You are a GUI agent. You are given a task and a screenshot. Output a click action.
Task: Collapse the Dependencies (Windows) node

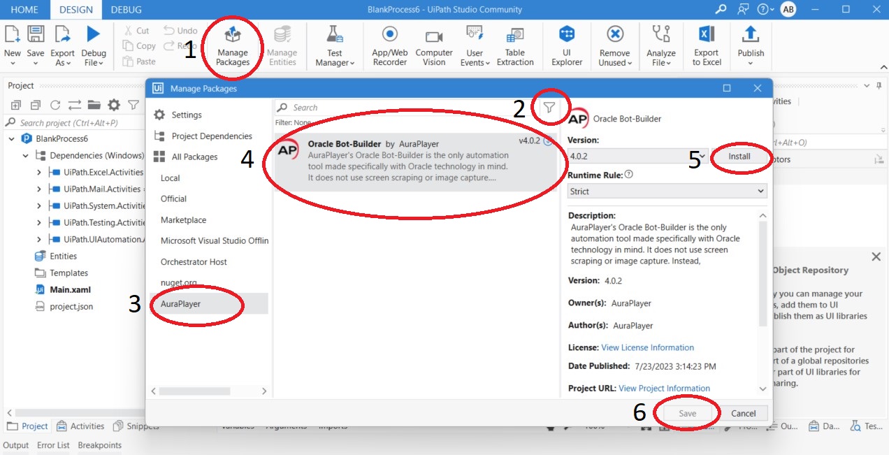(26, 155)
